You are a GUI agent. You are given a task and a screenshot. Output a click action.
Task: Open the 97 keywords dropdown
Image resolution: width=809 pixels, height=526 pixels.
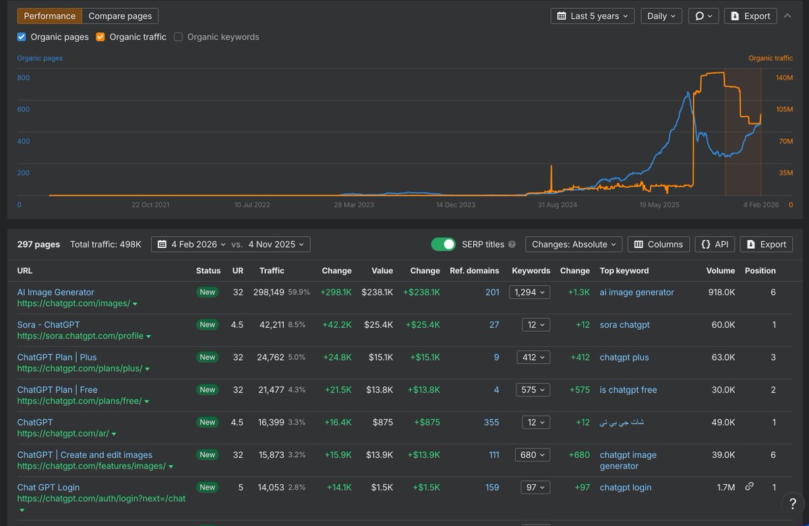point(535,487)
